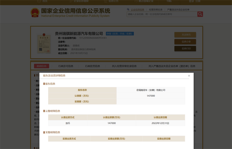Click the company name 贵州瑞骐新能源汽车有限公司
The image size is (232, 149).
pyautogui.click(x=79, y=33)
